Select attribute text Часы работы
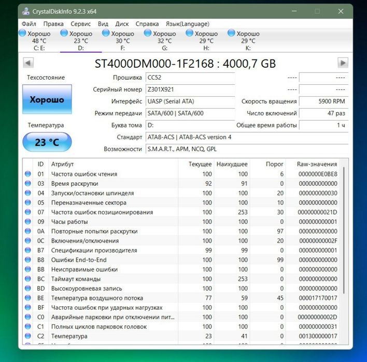 (x=69, y=222)
